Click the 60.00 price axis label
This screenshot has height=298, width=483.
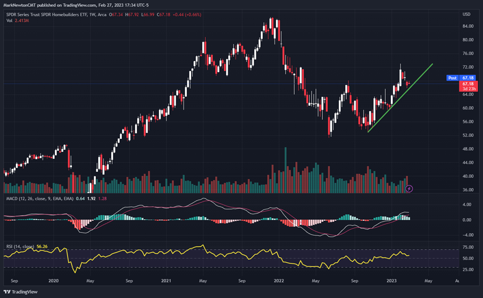[468, 108]
